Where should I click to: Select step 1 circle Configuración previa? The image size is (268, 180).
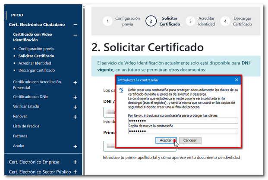point(108,22)
